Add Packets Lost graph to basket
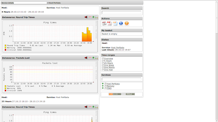This screenshot has width=218, height=122. point(93,58)
